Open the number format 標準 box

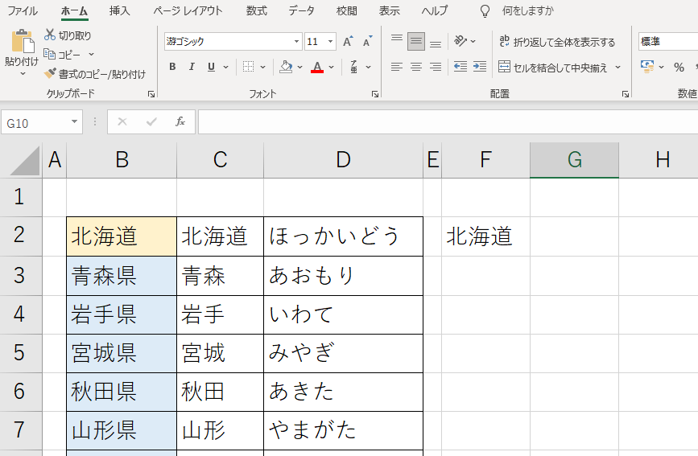click(x=667, y=41)
